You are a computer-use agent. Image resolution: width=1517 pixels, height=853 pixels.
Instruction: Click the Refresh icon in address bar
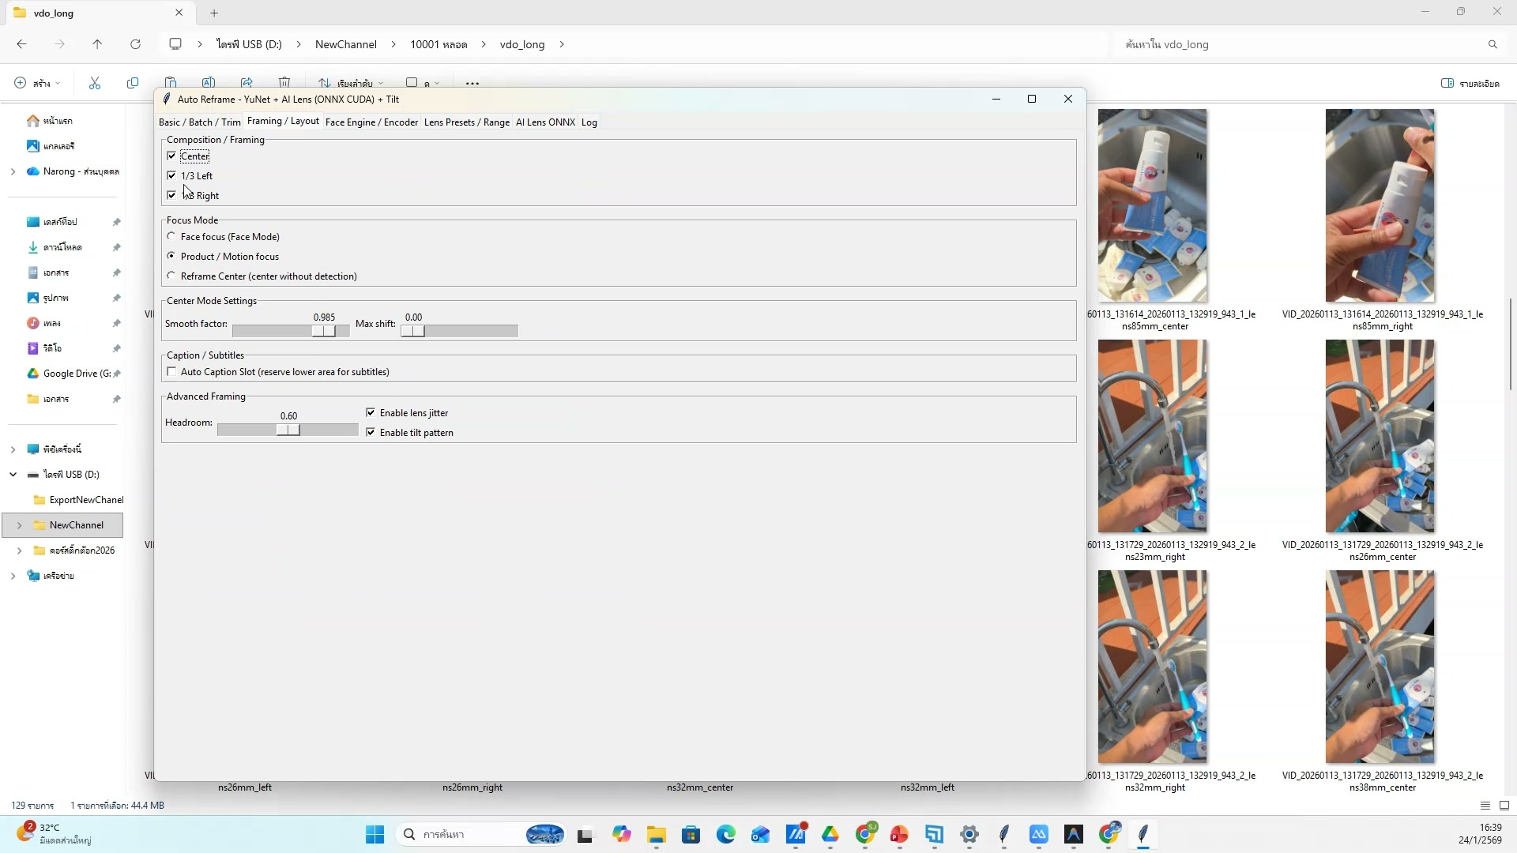(135, 44)
